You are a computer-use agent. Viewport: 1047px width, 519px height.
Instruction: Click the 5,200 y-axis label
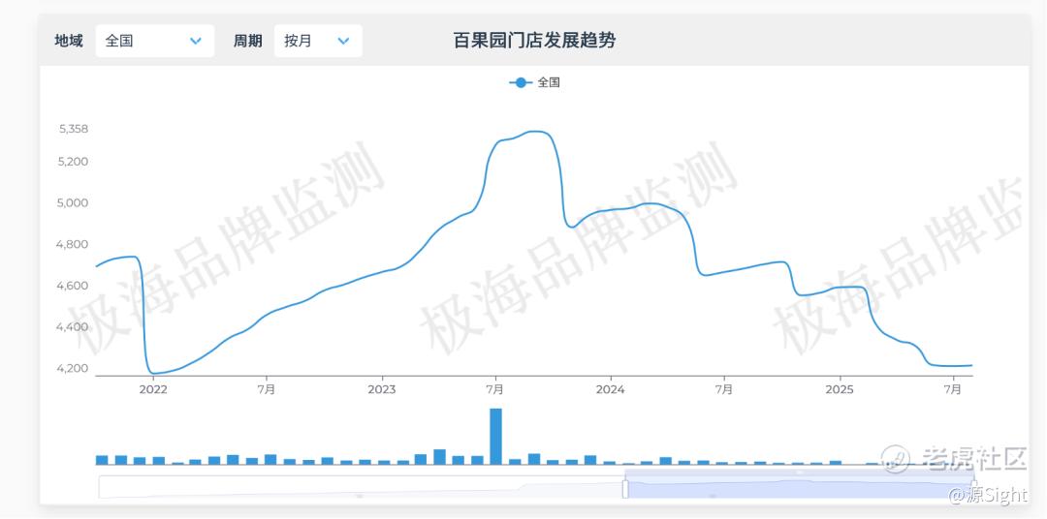point(74,162)
